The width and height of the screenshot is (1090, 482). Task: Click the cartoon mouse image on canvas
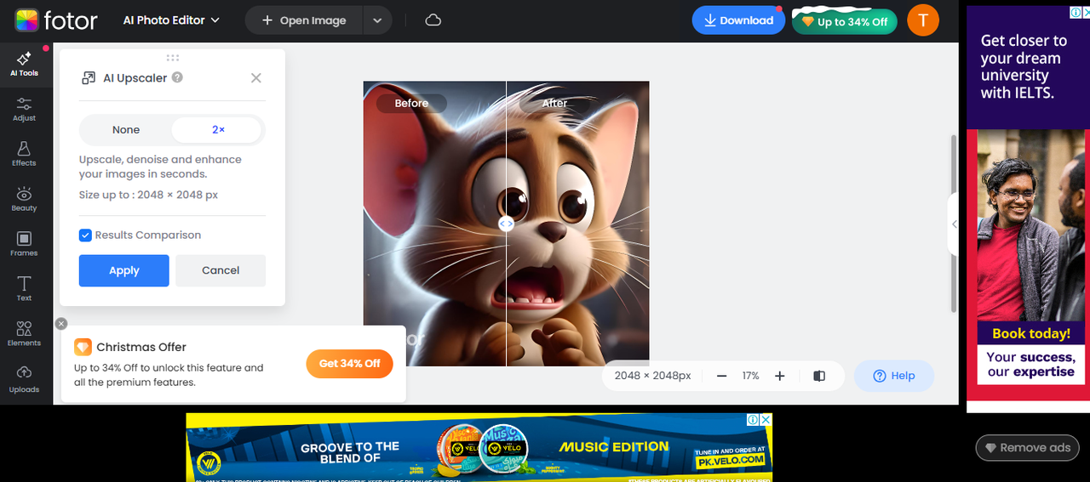point(506,224)
